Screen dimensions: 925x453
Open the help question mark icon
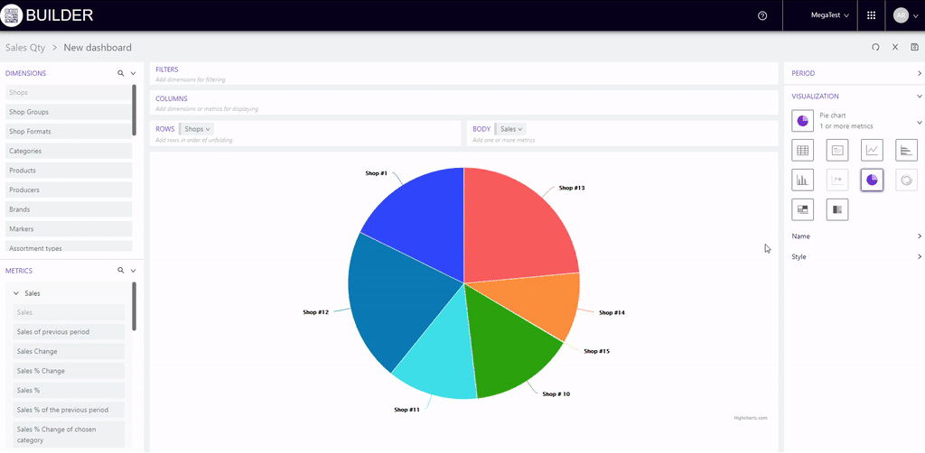point(762,15)
